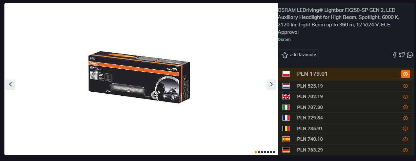Open the PLN 707.30 Italy price row
The width and height of the screenshot is (416, 161).
click(346, 107)
